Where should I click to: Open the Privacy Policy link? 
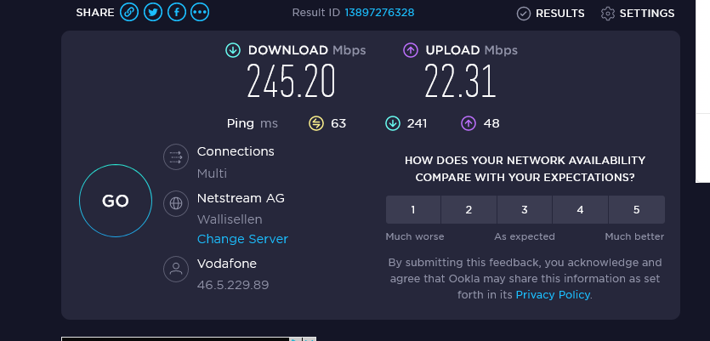tap(553, 294)
